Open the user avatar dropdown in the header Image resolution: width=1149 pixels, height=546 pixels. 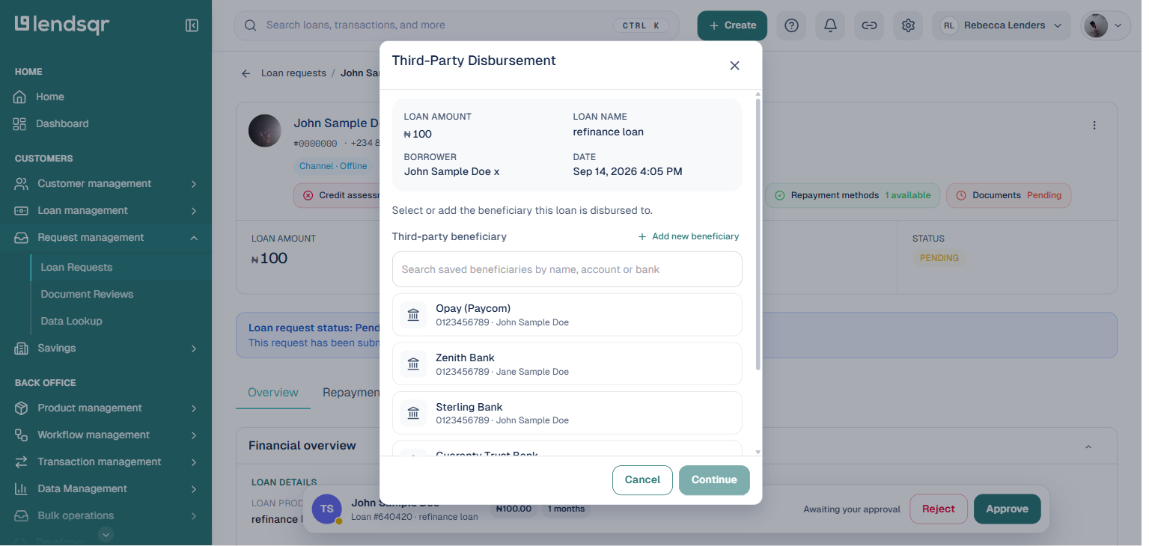[1106, 25]
